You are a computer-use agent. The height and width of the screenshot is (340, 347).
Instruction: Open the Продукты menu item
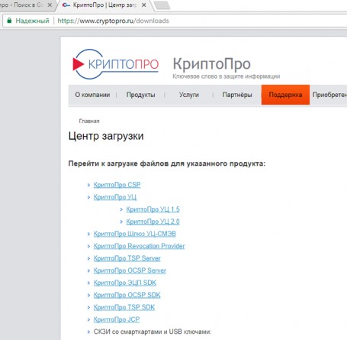point(140,95)
